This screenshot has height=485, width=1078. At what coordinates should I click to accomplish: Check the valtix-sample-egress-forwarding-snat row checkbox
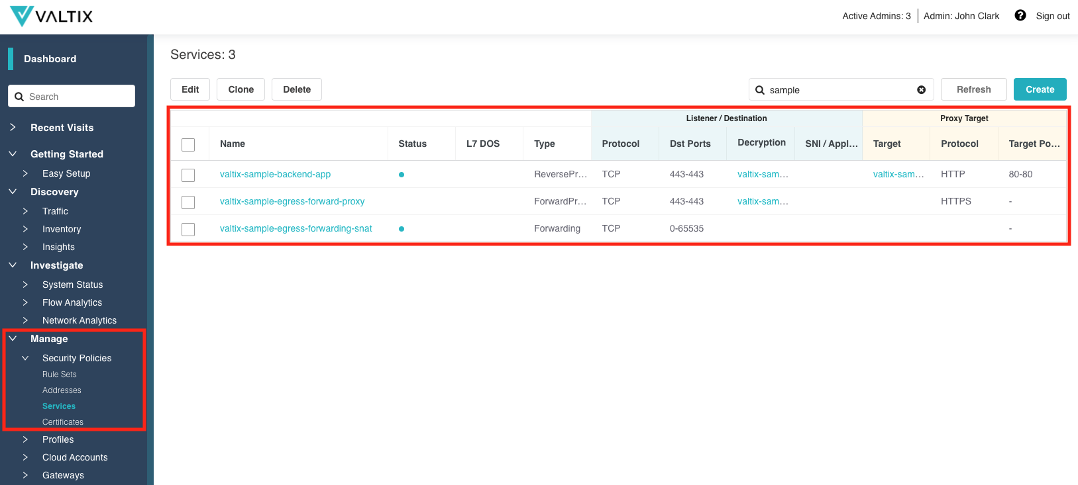pyautogui.click(x=188, y=229)
